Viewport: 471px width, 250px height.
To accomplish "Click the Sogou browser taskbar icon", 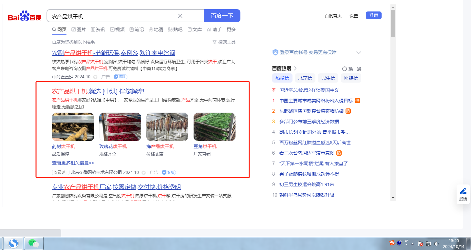I will tap(13, 243).
